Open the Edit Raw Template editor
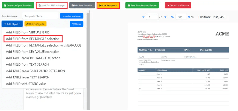 (x=82, y=5)
